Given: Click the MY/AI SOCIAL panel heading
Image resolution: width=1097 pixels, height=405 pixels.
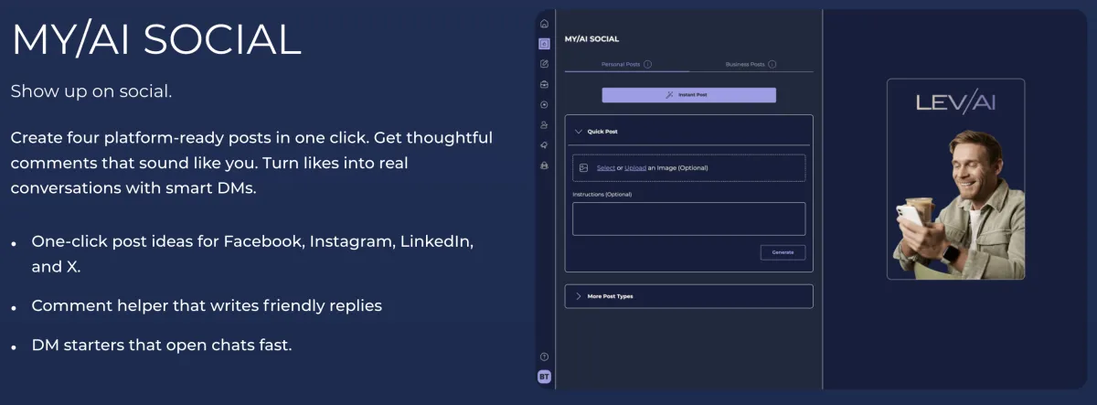Looking at the screenshot, I should click(x=591, y=39).
